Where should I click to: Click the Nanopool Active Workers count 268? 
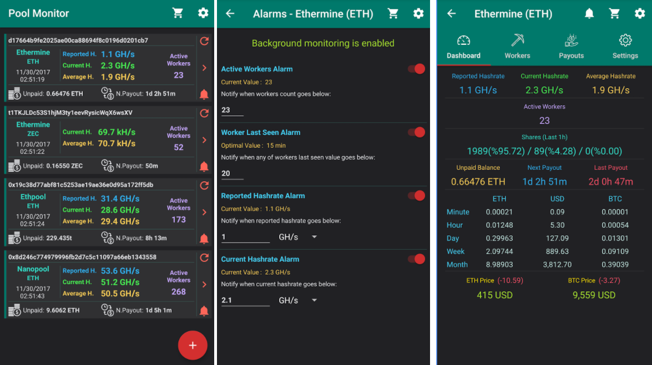point(178,292)
